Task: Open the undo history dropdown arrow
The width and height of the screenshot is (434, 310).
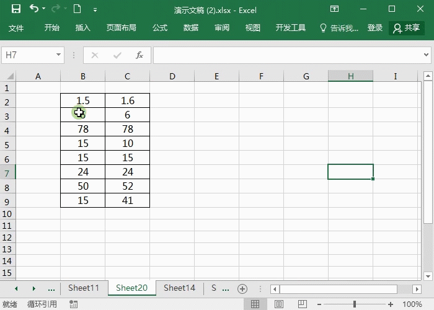Action: coord(44,9)
